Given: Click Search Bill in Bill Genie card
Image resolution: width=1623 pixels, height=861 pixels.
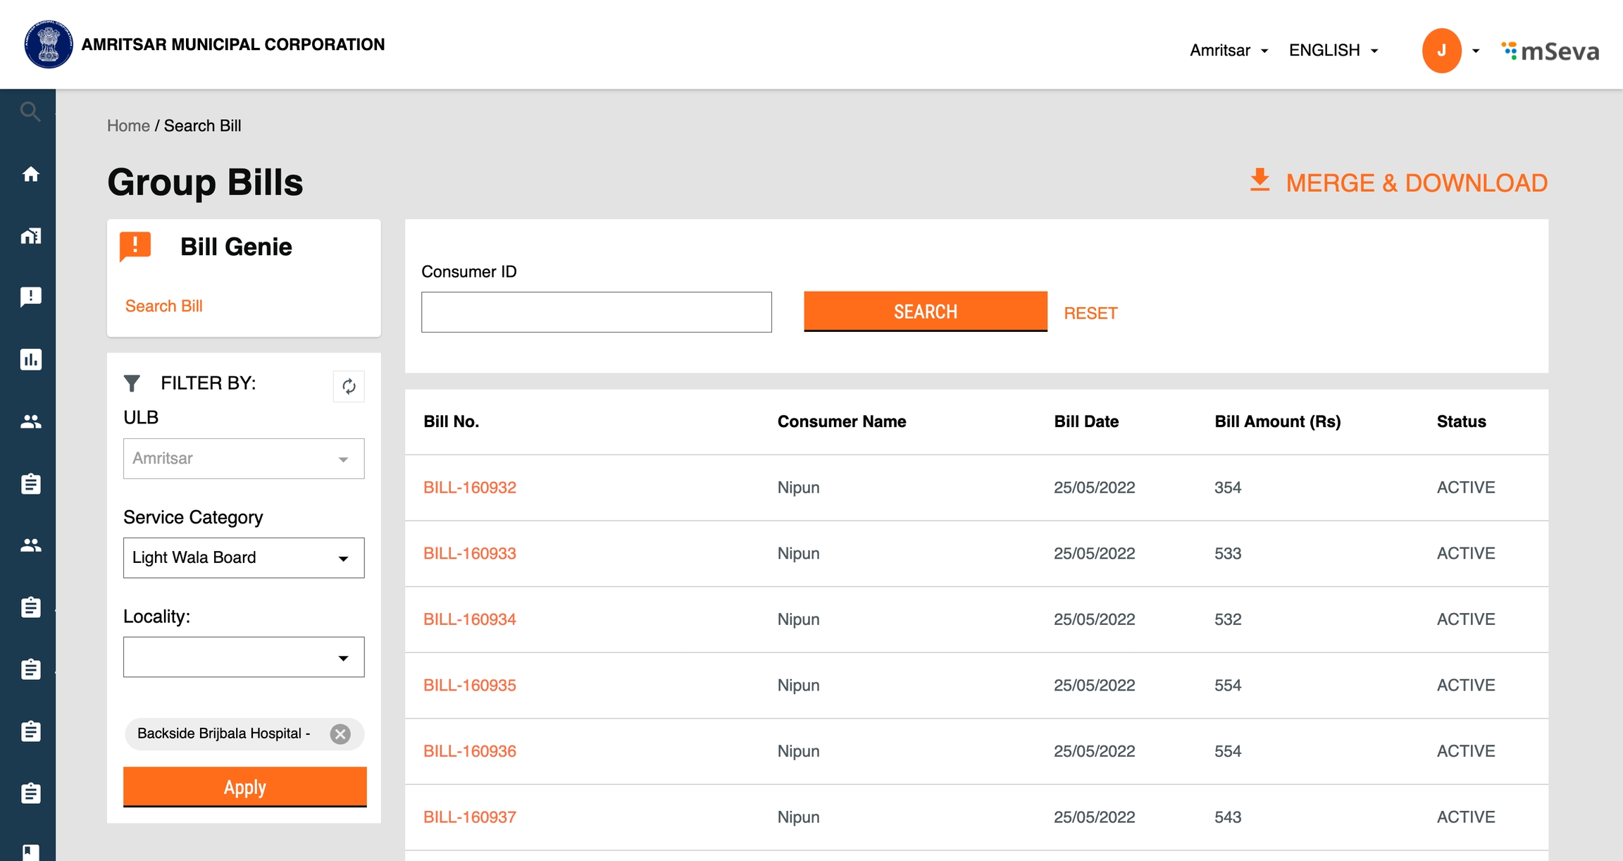Looking at the screenshot, I should pyautogui.click(x=163, y=306).
